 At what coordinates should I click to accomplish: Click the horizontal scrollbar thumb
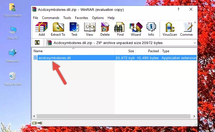point(114,116)
